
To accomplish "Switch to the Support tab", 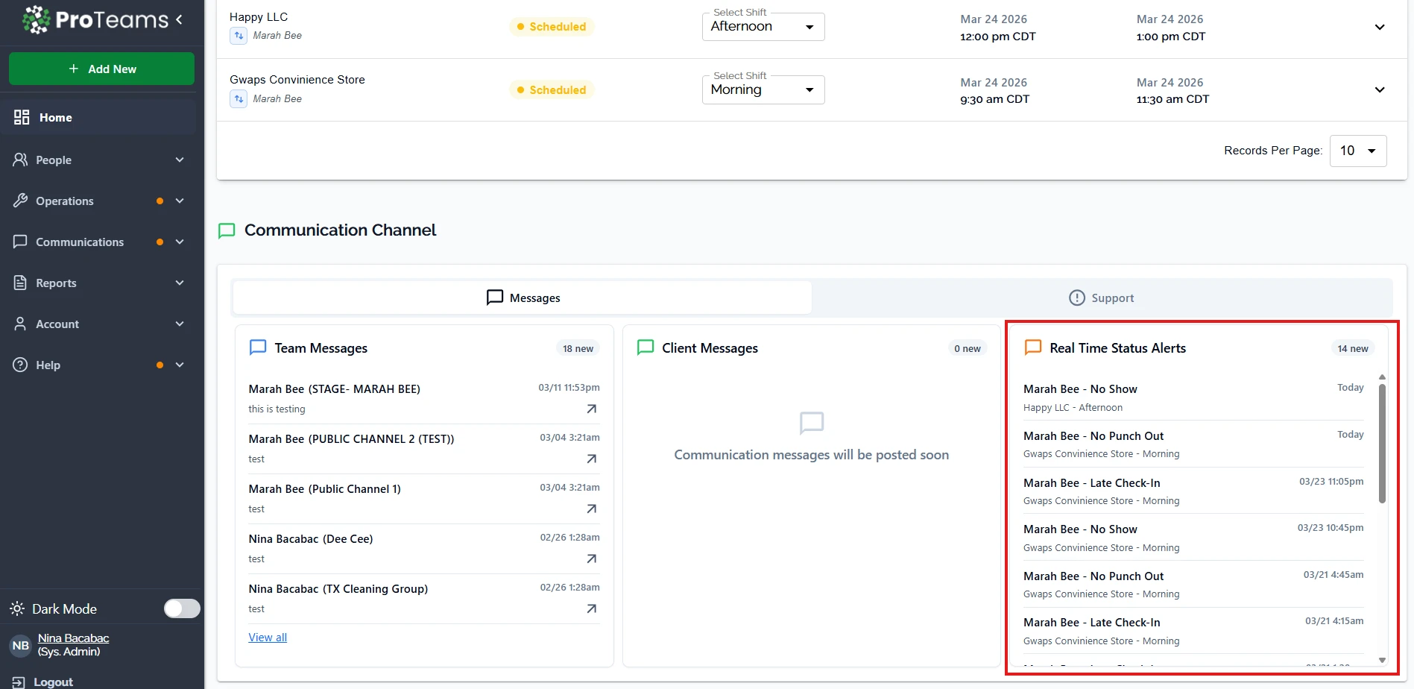I will (x=1101, y=298).
